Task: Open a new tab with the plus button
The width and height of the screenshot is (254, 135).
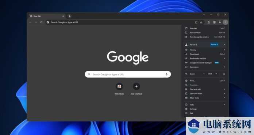Action: pos(69,16)
